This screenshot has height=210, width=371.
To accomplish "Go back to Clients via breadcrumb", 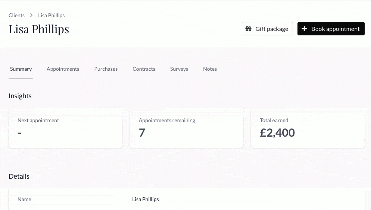I will click(16, 15).
